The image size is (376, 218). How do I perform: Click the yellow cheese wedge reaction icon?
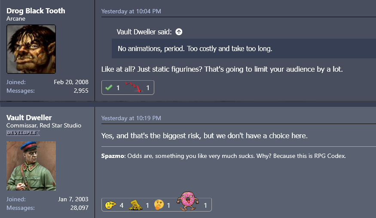click(x=136, y=205)
